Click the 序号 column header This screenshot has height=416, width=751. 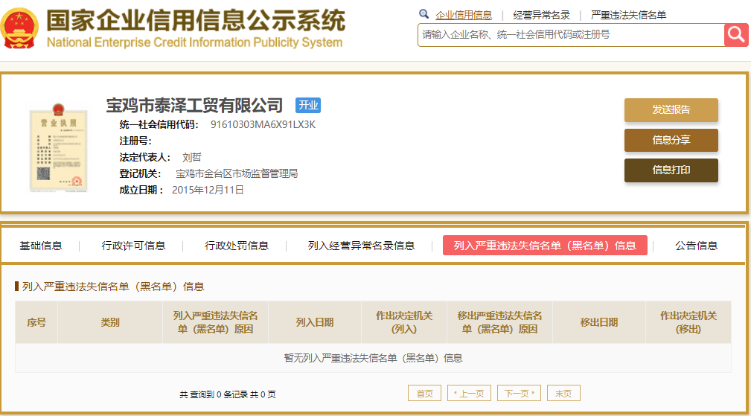point(36,322)
